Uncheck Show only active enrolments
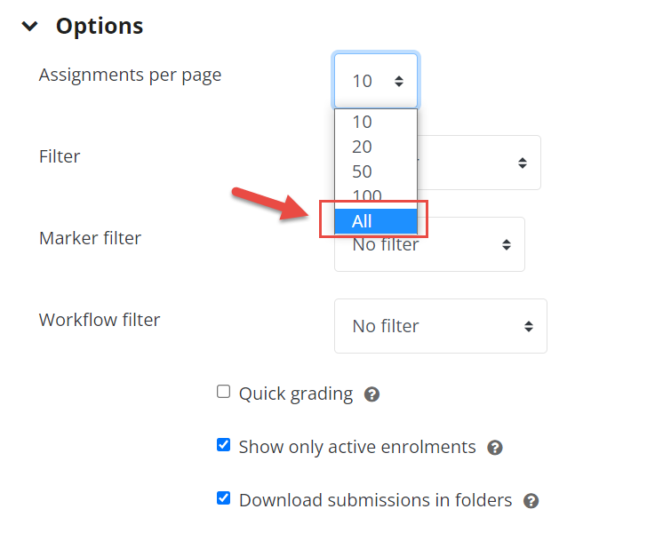 tap(223, 444)
